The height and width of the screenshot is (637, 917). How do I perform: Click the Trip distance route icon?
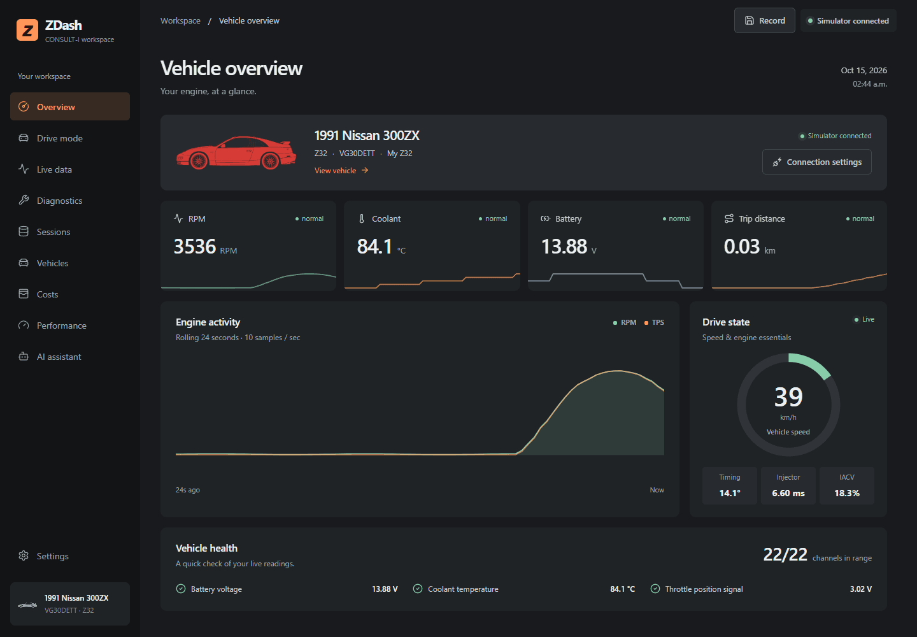(729, 218)
